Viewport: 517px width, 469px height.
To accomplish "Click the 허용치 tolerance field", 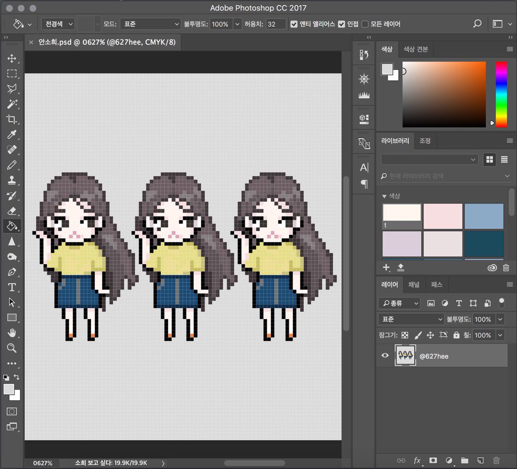I will point(276,24).
